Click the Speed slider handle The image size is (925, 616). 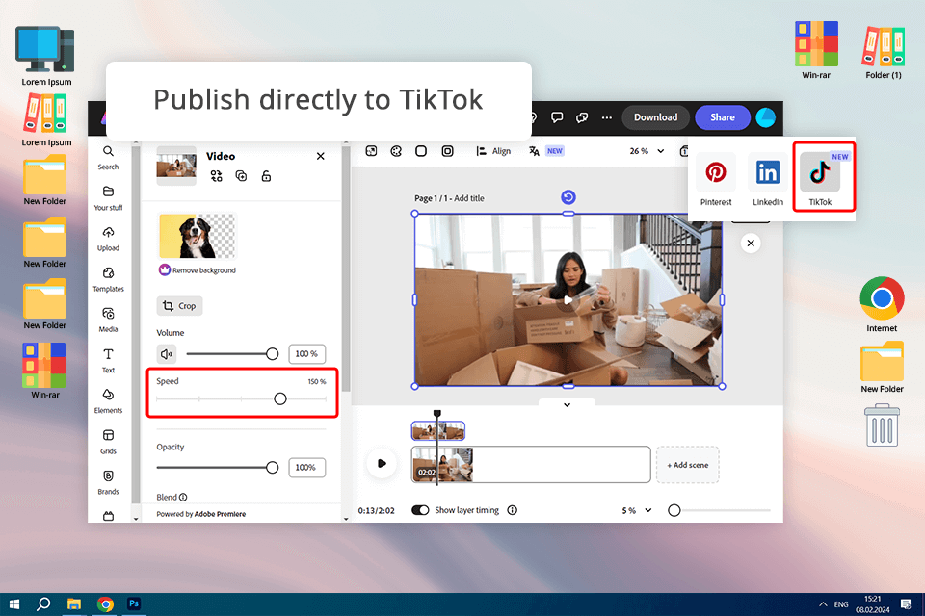pyautogui.click(x=280, y=399)
